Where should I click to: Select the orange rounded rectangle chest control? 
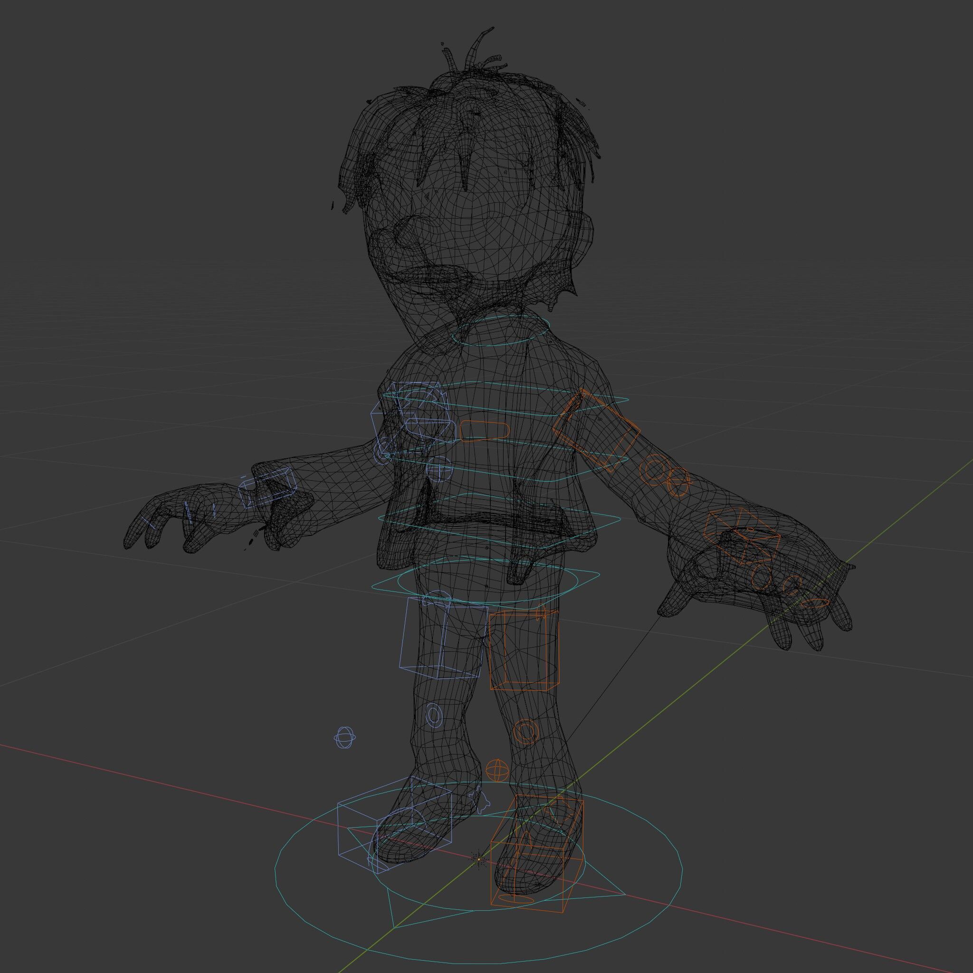(485, 431)
